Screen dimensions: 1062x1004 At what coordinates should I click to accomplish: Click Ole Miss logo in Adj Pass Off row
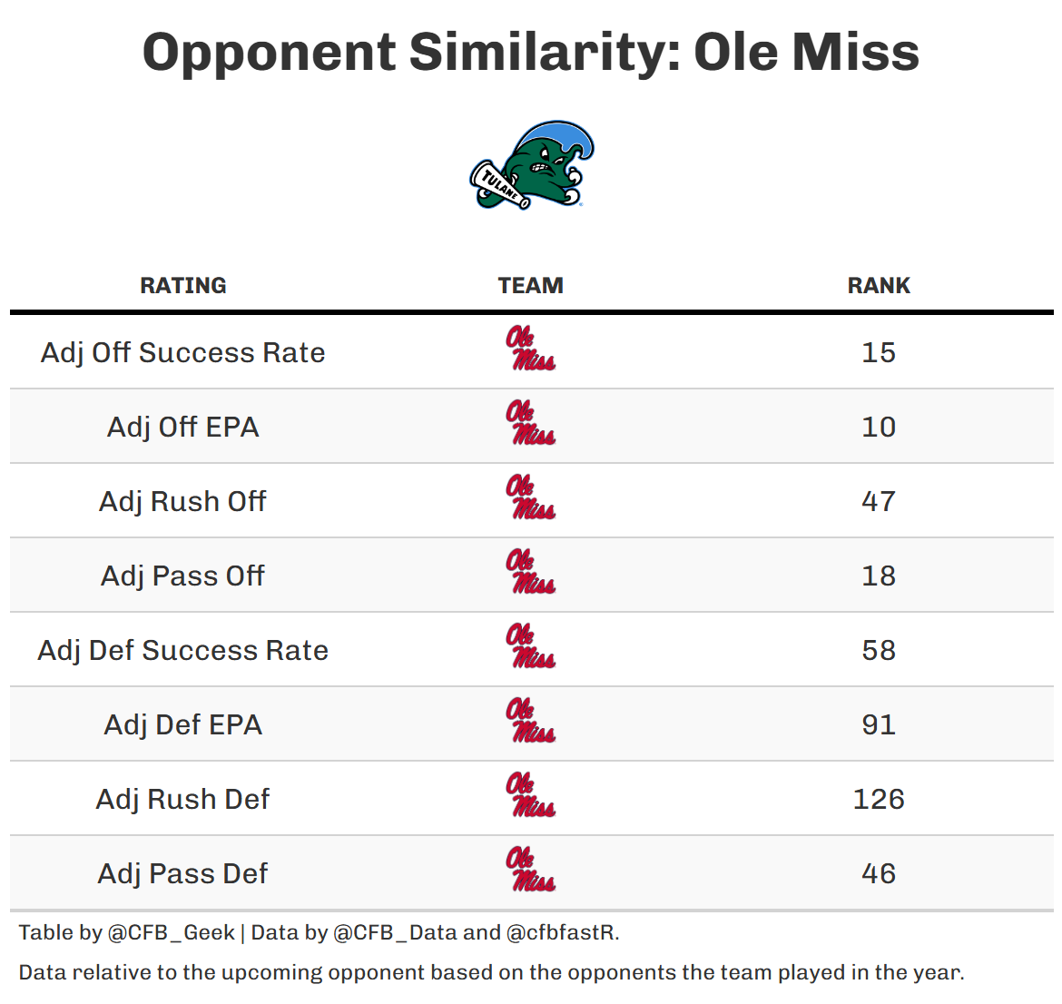click(531, 573)
